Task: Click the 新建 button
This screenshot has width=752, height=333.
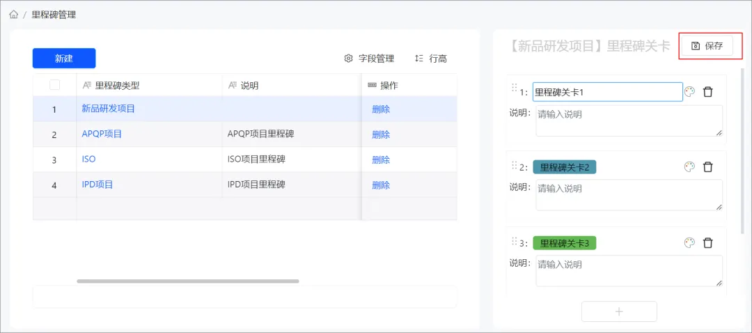Action: click(64, 59)
